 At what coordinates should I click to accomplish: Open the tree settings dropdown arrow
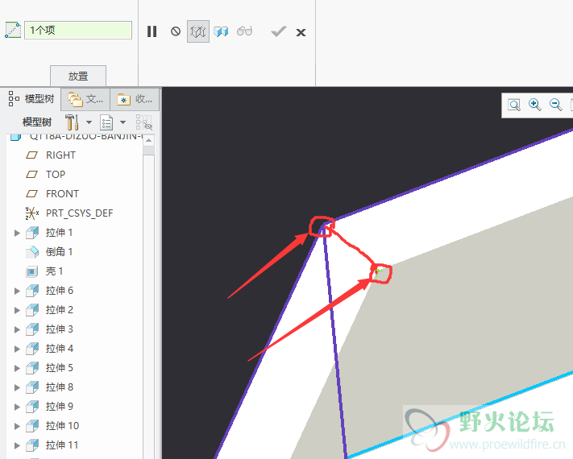coord(89,122)
